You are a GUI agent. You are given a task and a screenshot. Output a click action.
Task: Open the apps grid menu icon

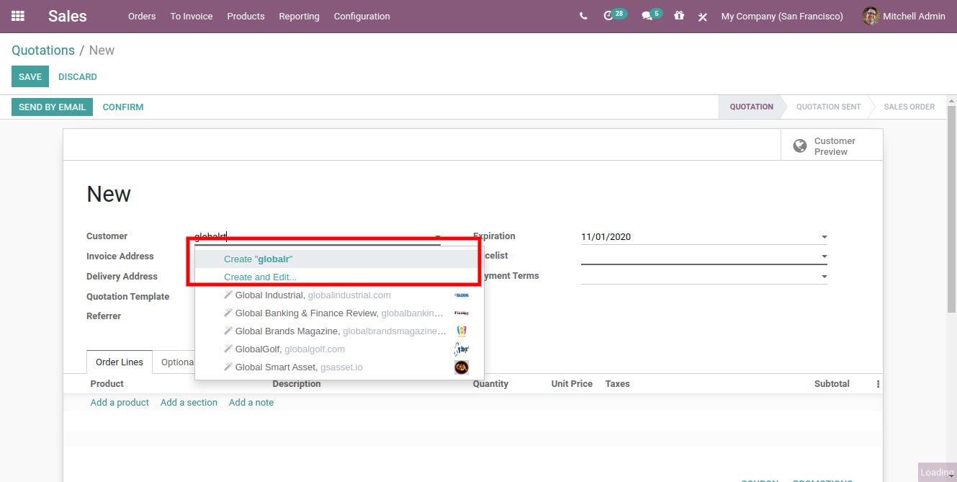tap(18, 16)
